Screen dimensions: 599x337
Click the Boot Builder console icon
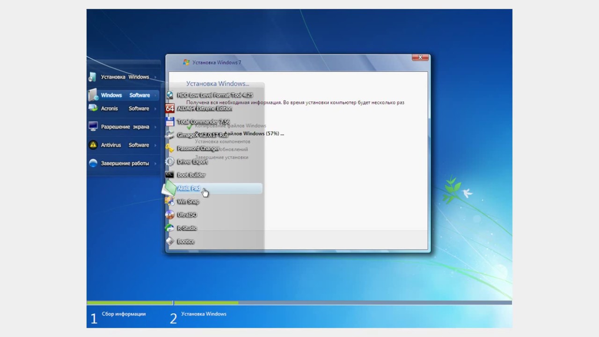tap(169, 175)
